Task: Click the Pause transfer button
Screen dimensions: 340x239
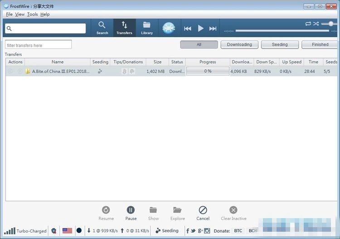Action: (131, 212)
